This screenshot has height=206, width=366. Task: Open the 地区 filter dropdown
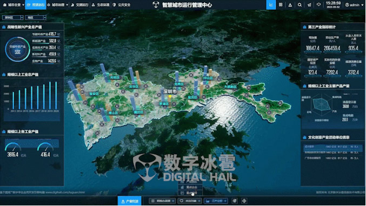click(36, 17)
